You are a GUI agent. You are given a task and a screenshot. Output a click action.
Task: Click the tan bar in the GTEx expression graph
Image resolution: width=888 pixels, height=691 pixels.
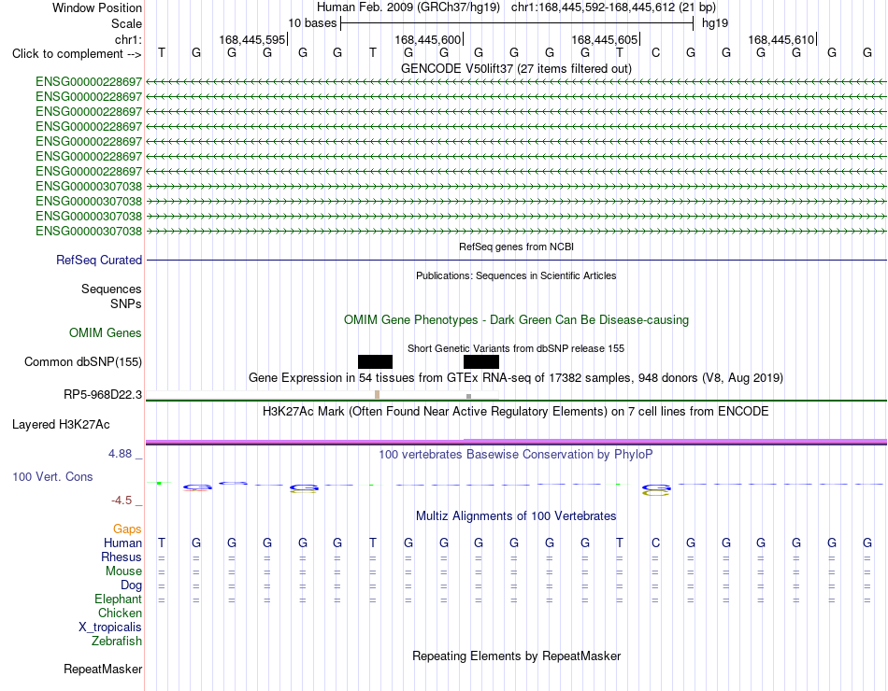(x=378, y=394)
